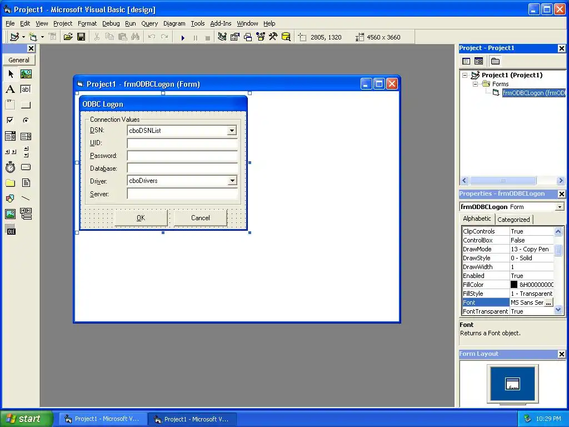Select the OptionButton control tool
The image size is (569, 427).
point(26,120)
